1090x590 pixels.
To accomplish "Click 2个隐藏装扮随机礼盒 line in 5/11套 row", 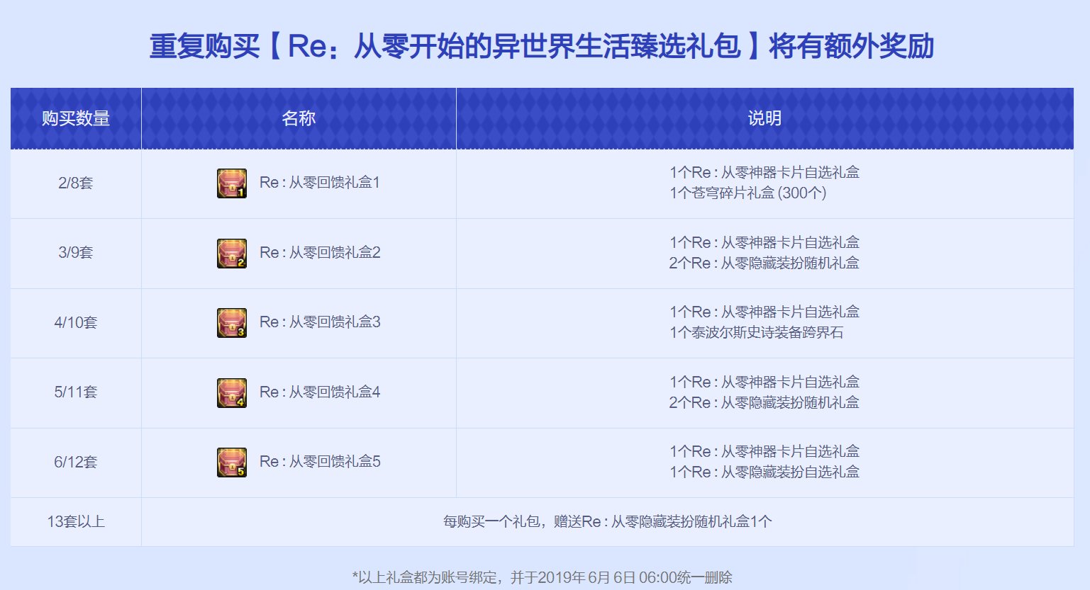I will coord(764,402).
